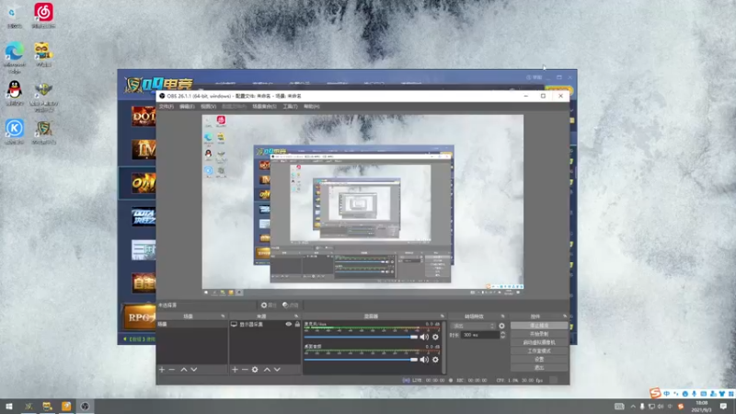Open source properties gear in sources toolbar
Screen dimensions: 736x414
(x=255, y=370)
